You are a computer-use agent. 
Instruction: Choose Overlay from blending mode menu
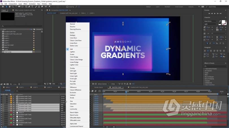[x=72, y=68]
